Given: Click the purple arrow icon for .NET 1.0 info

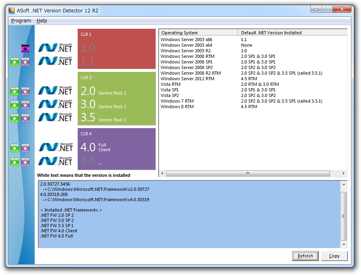Looking at the screenshot, I should coord(25,48).
